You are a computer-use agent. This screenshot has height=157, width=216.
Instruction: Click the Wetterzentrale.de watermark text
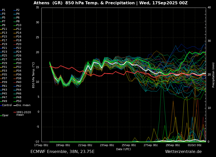(x=183, y=152)
